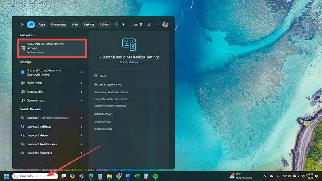Open the three-dots more options menu

(157, 25)
